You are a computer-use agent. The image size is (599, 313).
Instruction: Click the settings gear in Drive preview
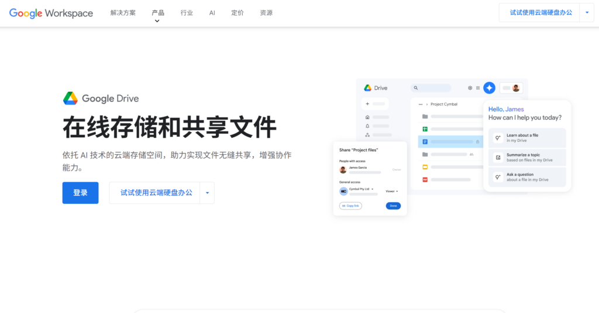click(x=470, y=88)
